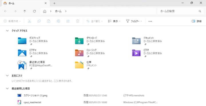Viewport: 206px width, 106px height.
Task: Click the Share icon in toolbar
Action: pos(68,21)
